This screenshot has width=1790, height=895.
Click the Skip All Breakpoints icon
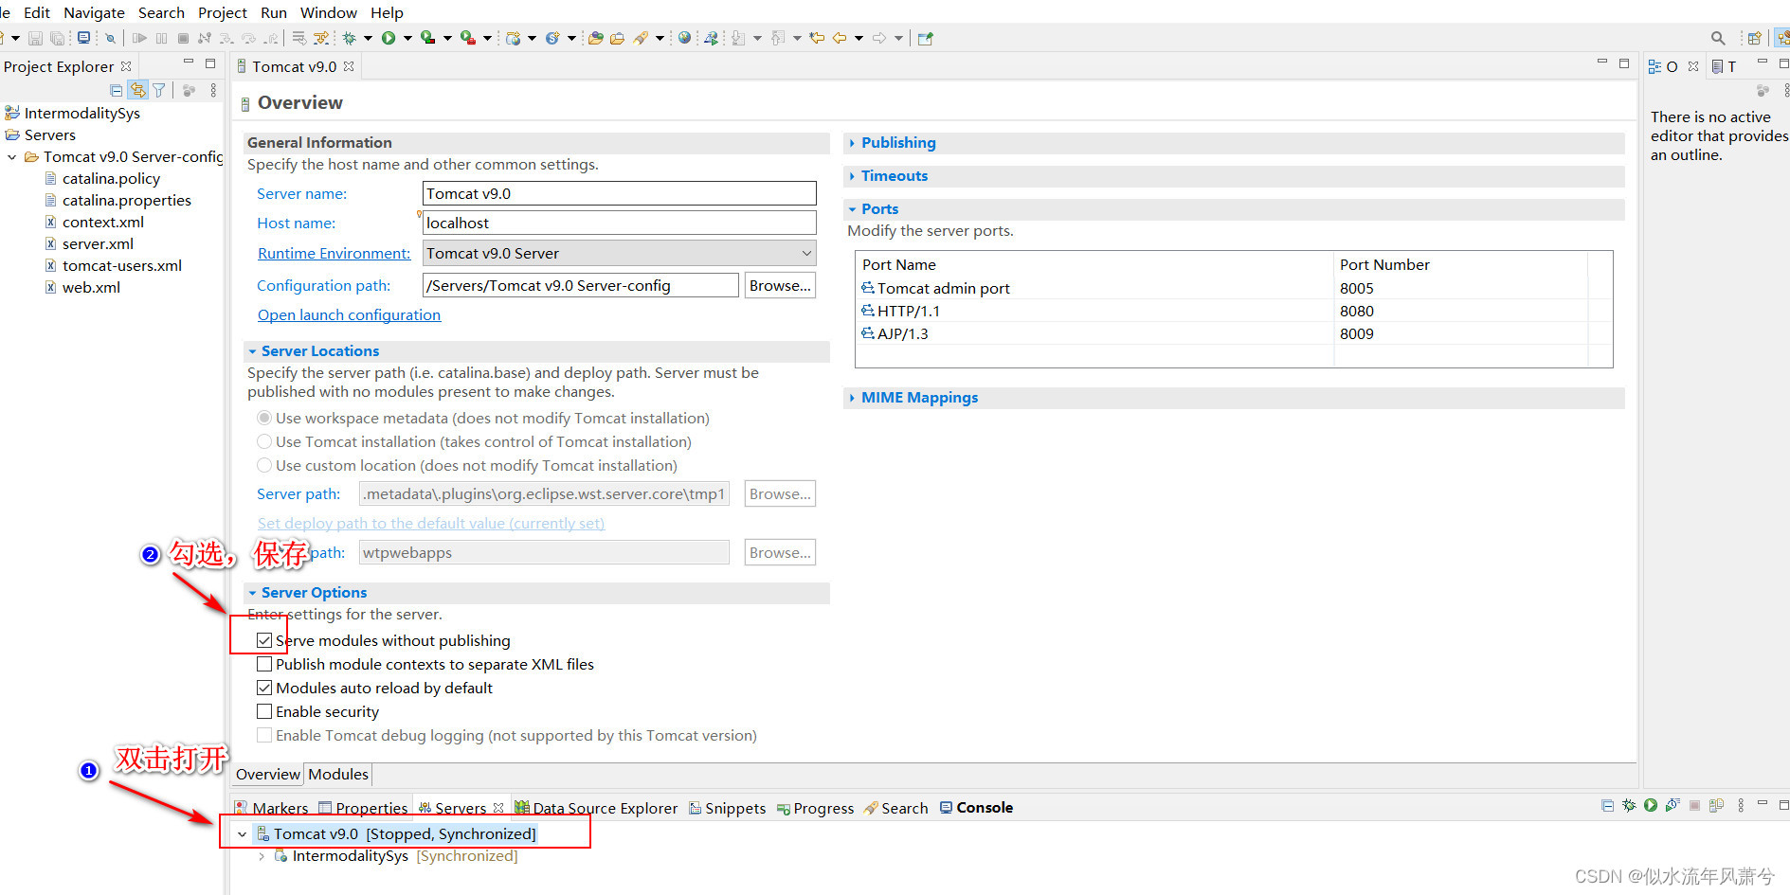point(110,38)
